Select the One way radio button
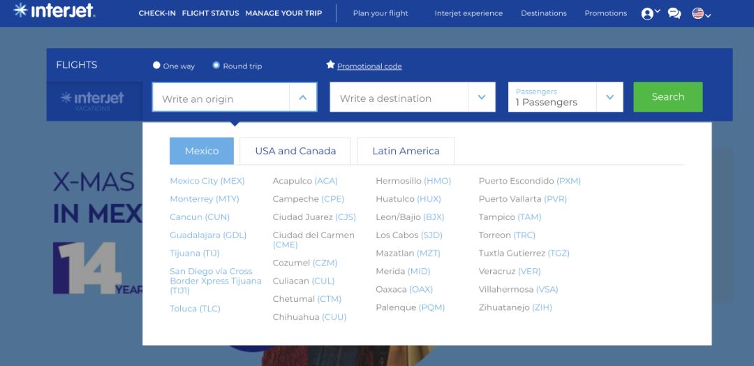Image resolution: width=754 pixels, height=366 pixels. (156, 66)
